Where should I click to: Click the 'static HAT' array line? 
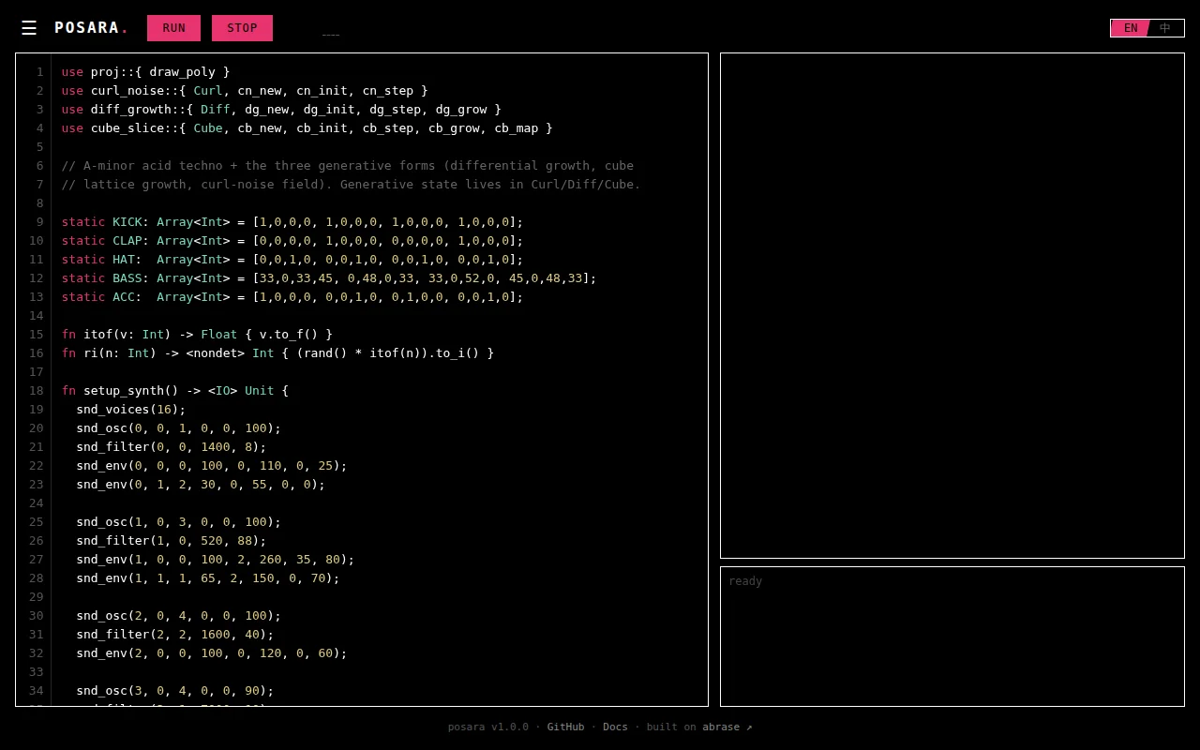click(x=292, y=260)
